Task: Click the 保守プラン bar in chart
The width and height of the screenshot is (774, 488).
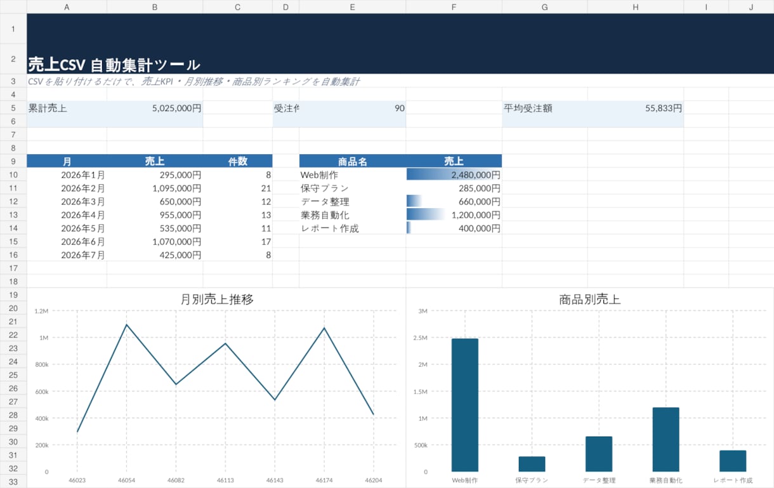Action: [x=532, y=464]
